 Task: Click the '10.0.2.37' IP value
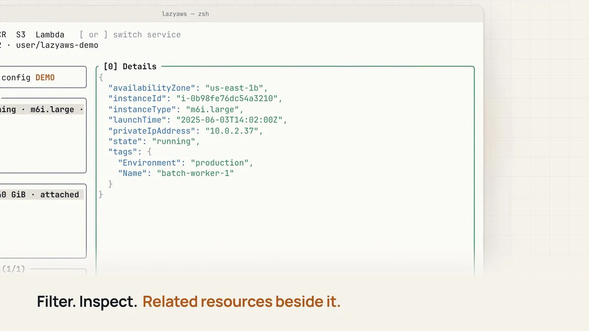233,131
